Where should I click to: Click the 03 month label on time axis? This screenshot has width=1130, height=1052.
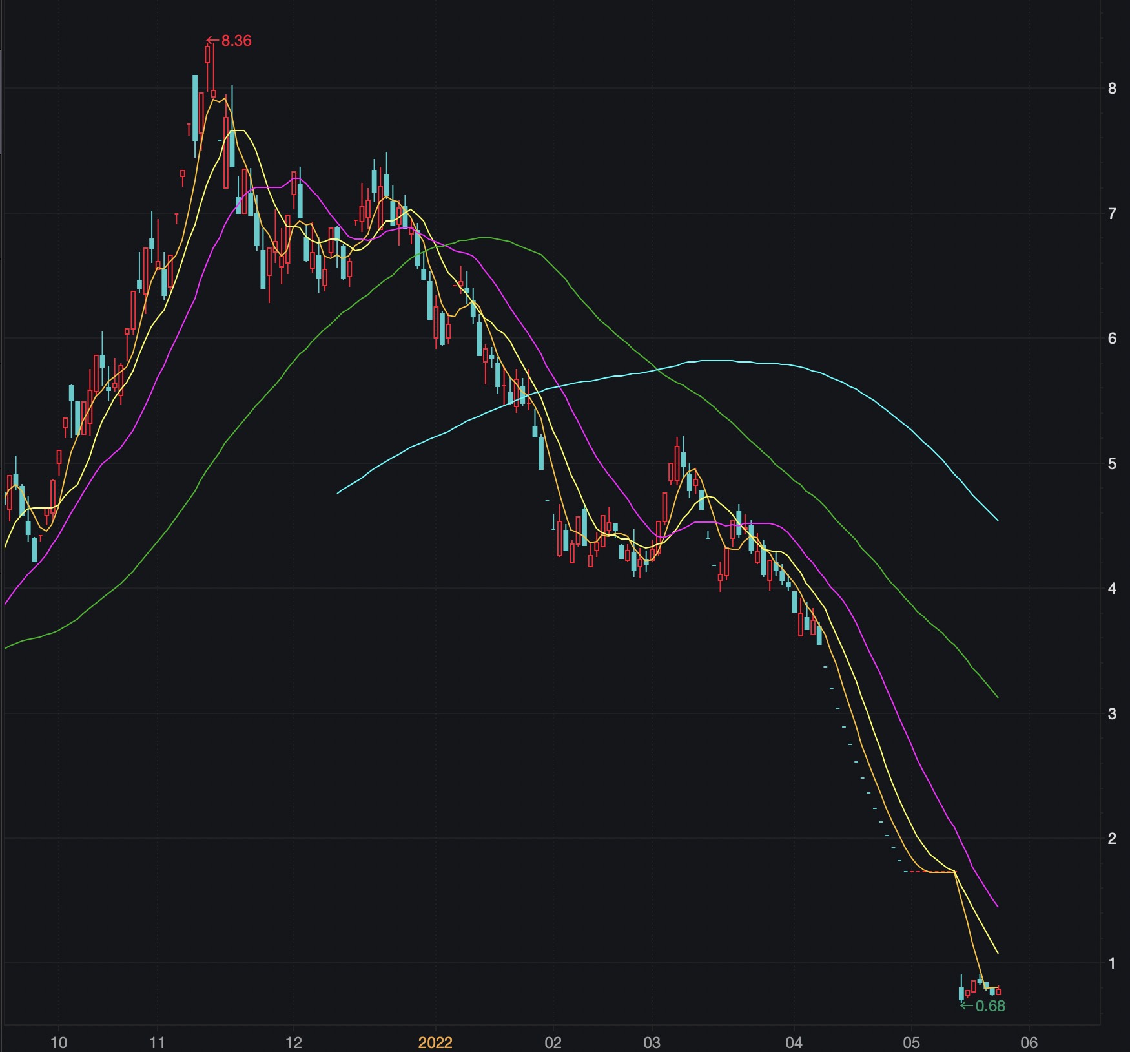652,1042
